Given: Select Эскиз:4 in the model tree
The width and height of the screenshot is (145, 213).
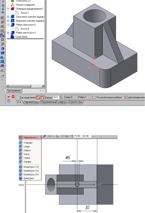Looking at the screenshot, I should [x=25, y=29].
